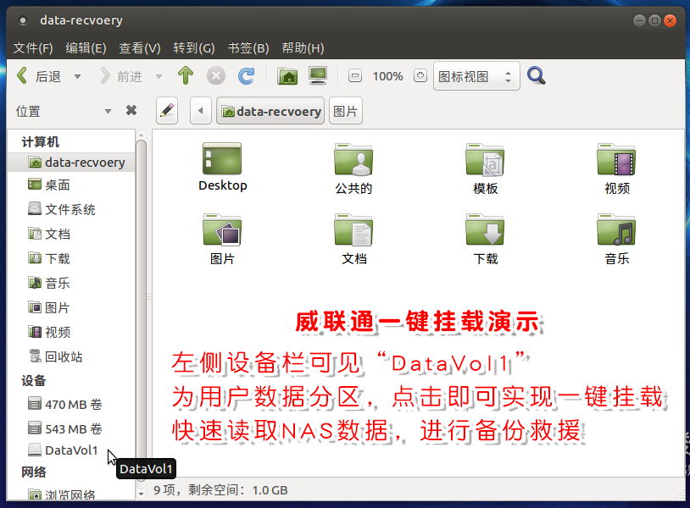690x508 pixels.
Task: Open the 编辑(E) menu
Action: click(86, 47)
